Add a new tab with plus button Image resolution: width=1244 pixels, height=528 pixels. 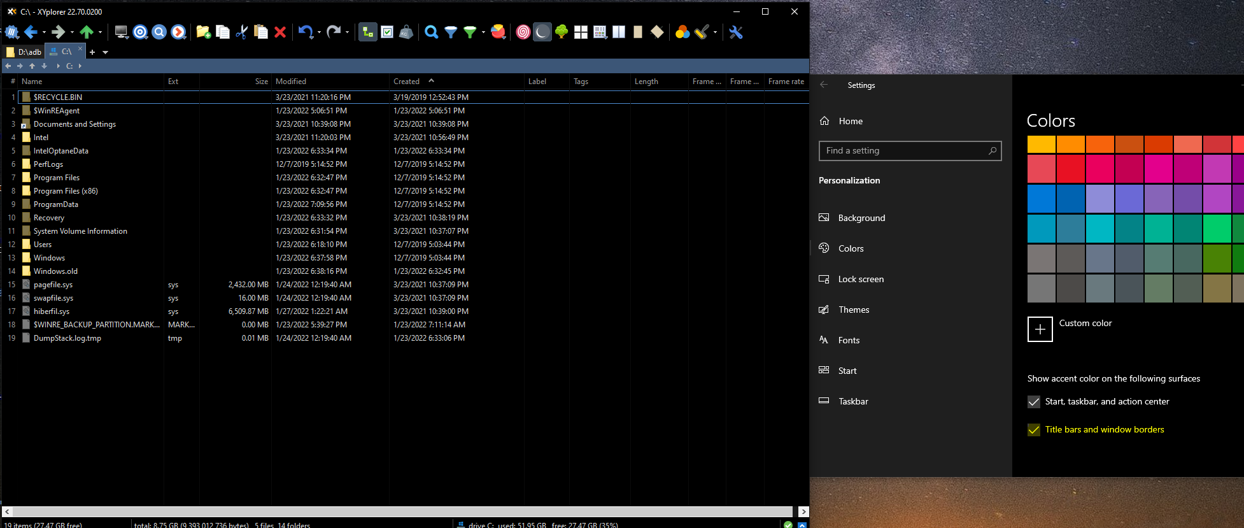pyautogui.click(x=92, y=52)
